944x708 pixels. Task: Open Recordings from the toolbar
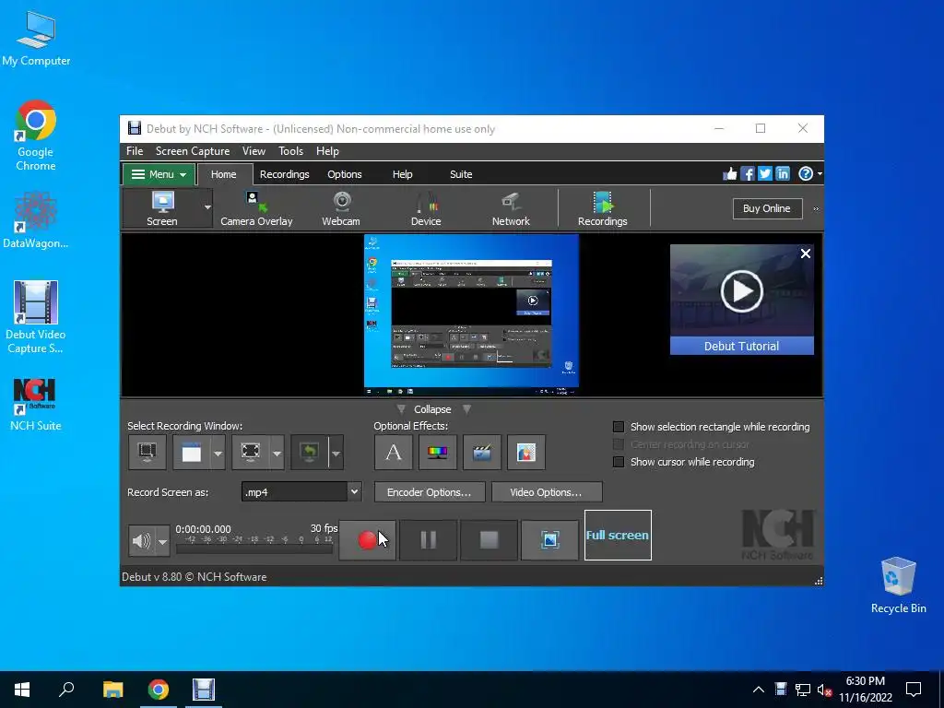click(602, 208)
